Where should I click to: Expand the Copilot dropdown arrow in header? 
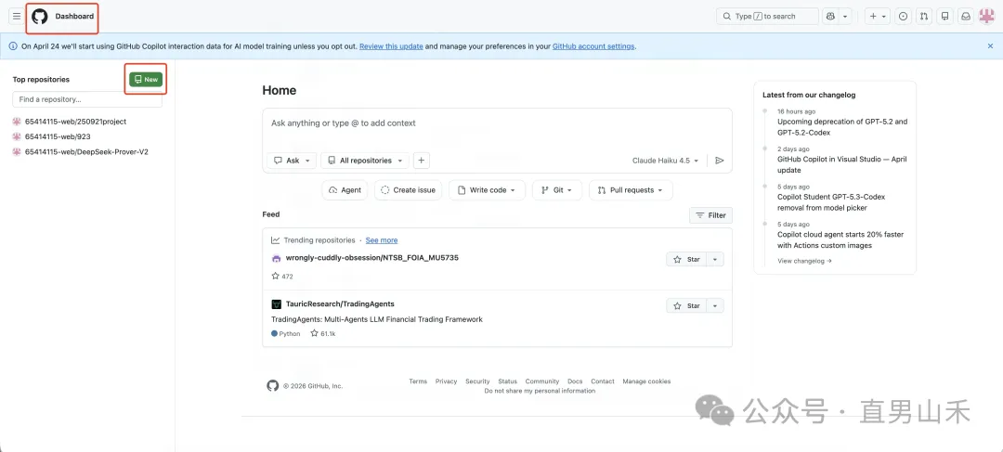(x=845, y=17)
